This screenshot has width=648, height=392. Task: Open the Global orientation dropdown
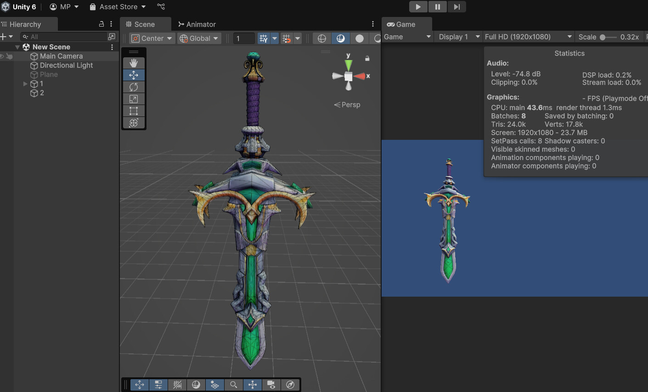(199, 38)
